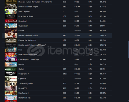The width and height of the screenshot is (129, 102).
Task: Open The Walking Dead thumbnail
Action: [x=11, y=83]
